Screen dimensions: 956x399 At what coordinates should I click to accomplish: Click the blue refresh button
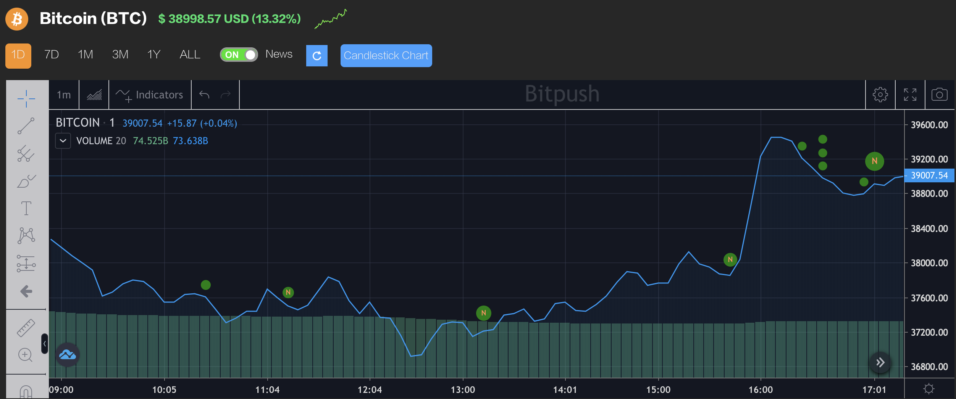317,56
